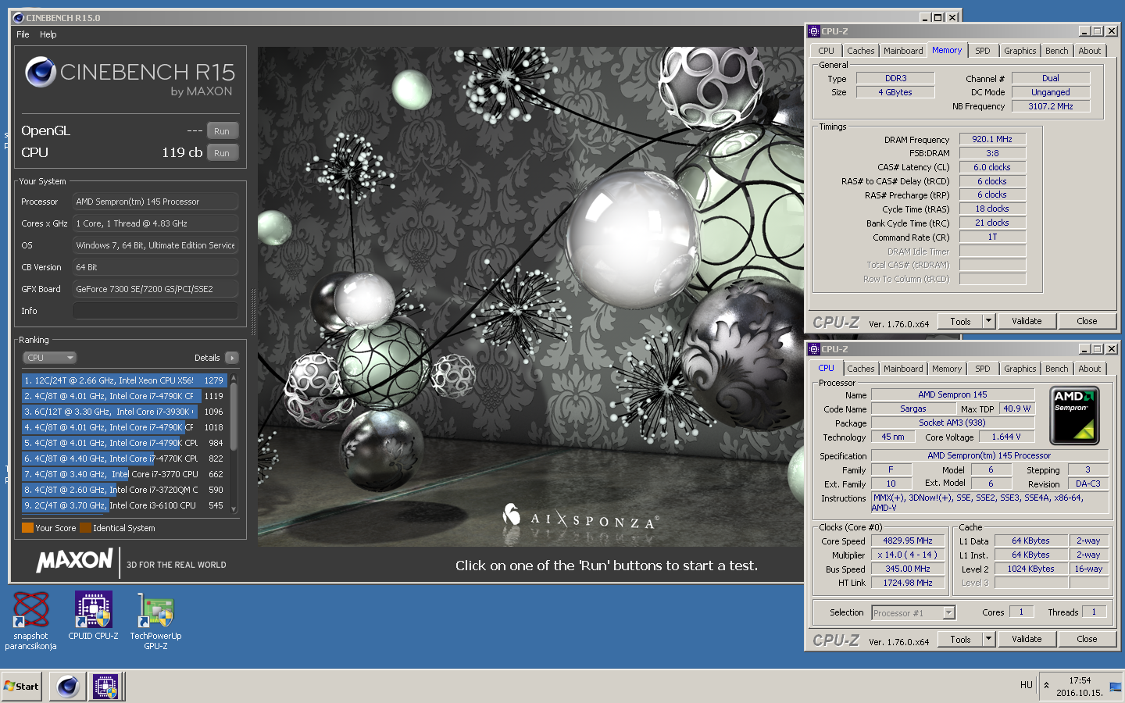Click the AMD Sempron logo image

[1074, 416]
